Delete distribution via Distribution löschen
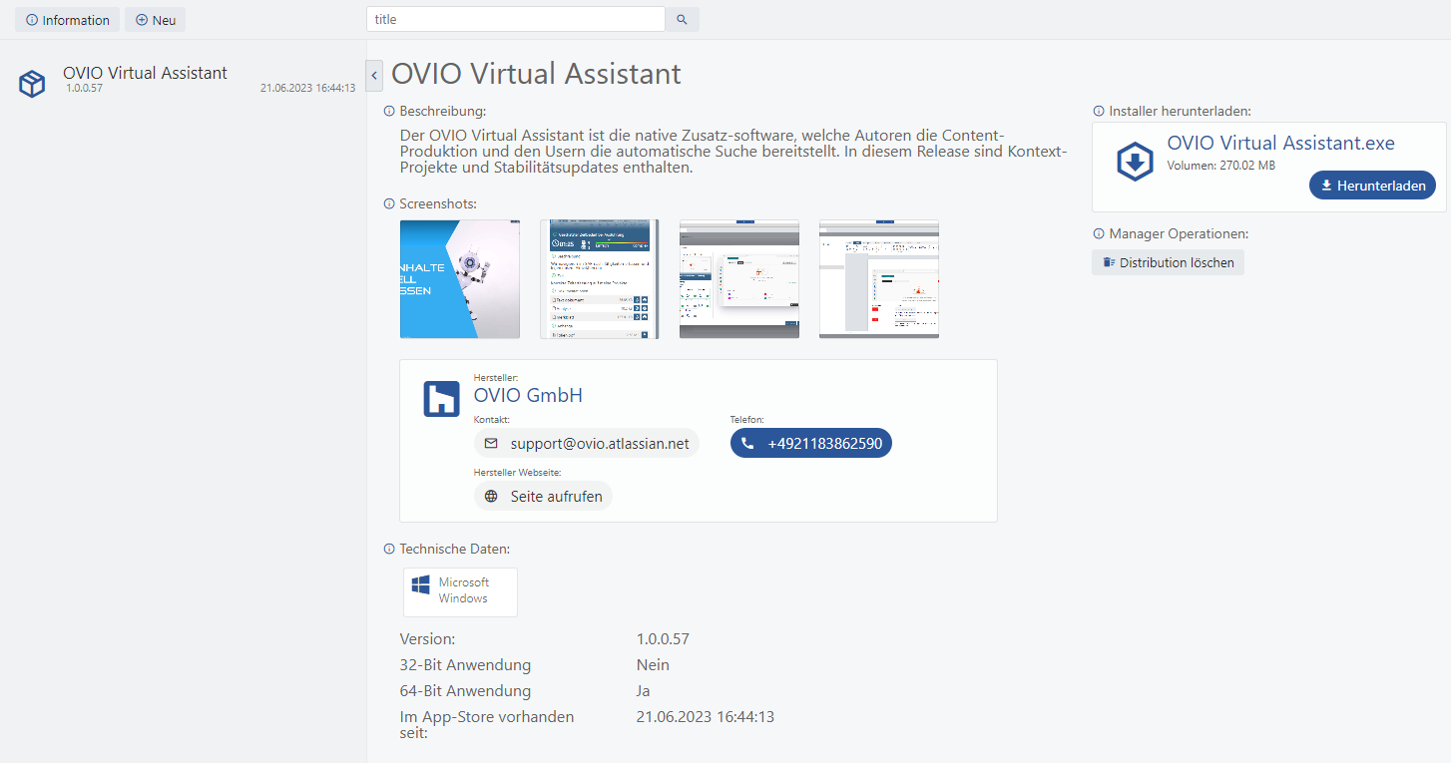Screen dimensions: 1451x763 [1168, 263]
